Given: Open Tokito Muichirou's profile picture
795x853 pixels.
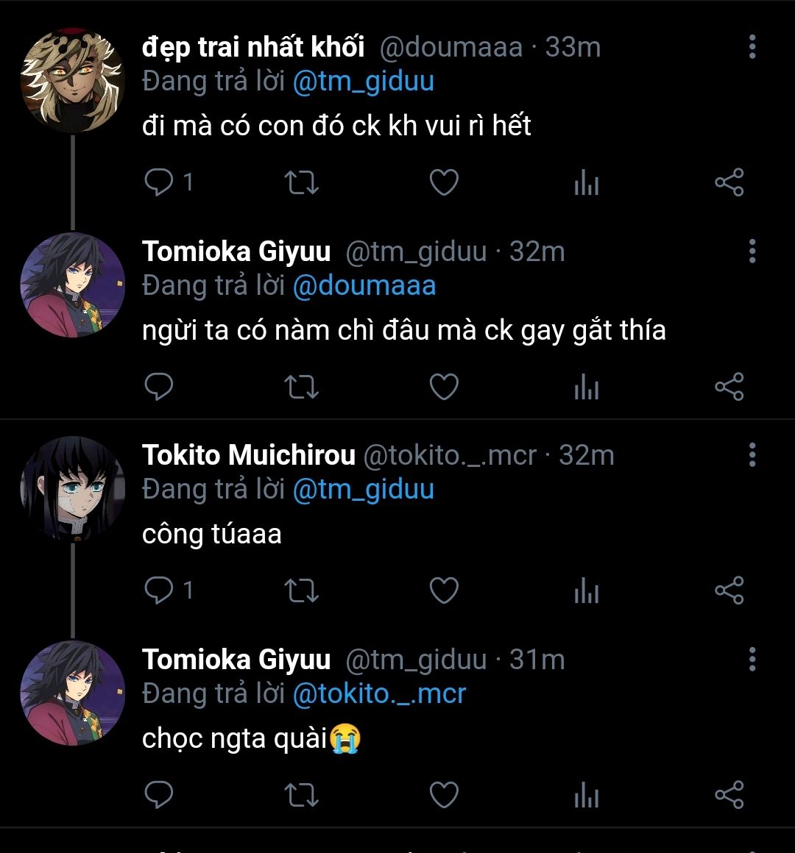Looking at the screenshot, I should click(x=72, y=489).
